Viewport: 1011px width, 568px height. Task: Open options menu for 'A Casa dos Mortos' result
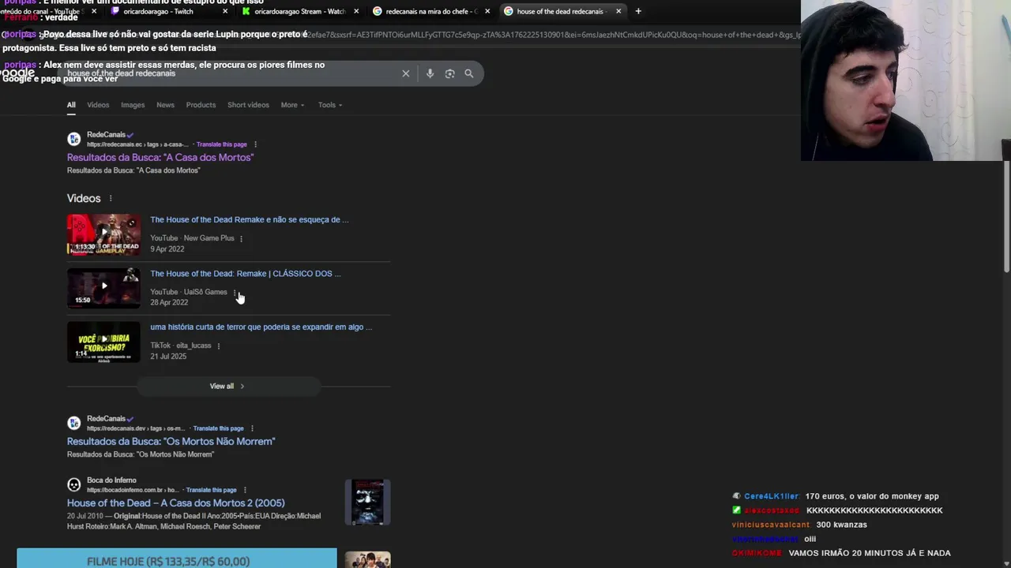pos(255,144)
